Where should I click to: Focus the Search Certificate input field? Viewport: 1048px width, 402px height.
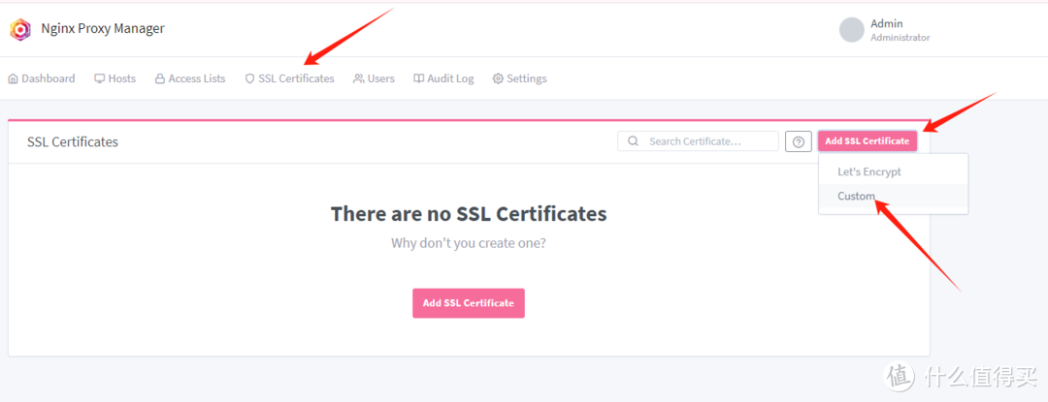coord(698,141)
